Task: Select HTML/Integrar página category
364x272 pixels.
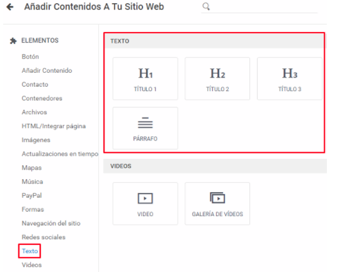Action: tap(54, 126)
